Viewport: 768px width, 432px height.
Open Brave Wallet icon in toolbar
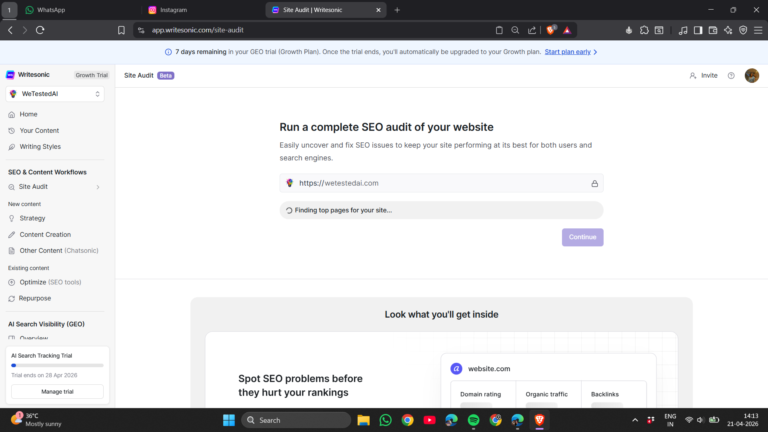pos(713,30)
